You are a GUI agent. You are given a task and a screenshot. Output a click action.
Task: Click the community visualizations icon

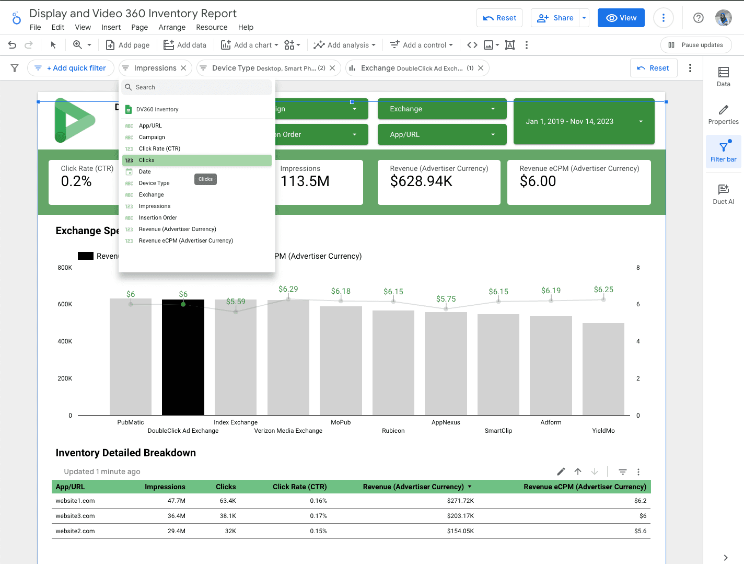289,45
